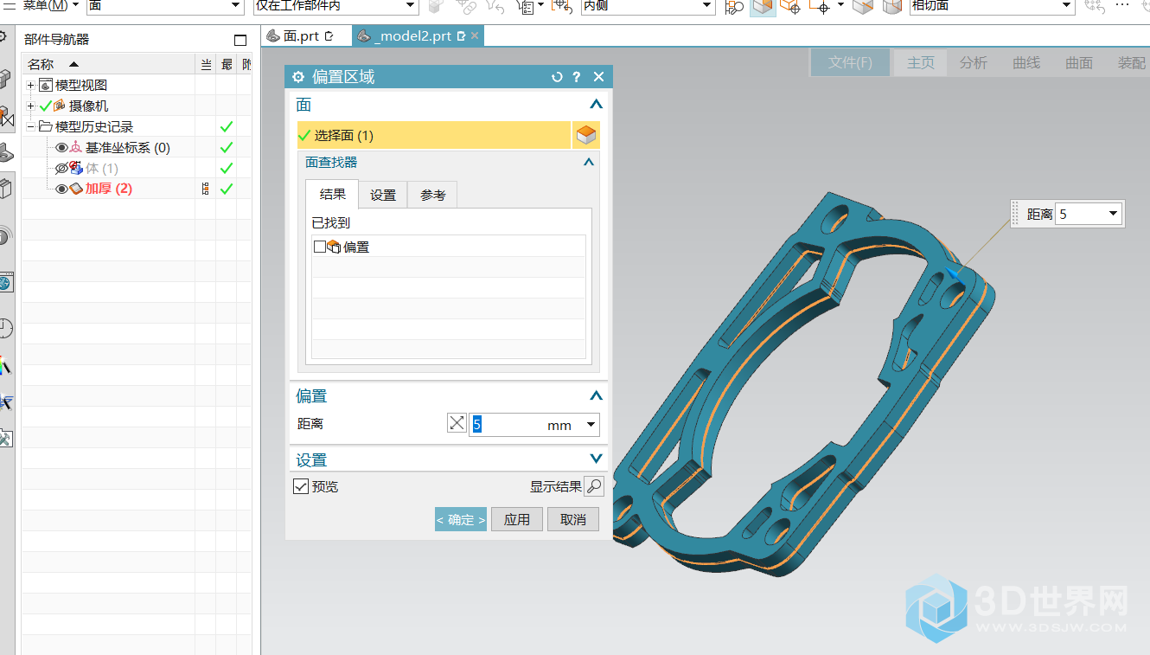Maximize the 部件导航器 panel
This screenshot has width=1150, height=655.
240,40
